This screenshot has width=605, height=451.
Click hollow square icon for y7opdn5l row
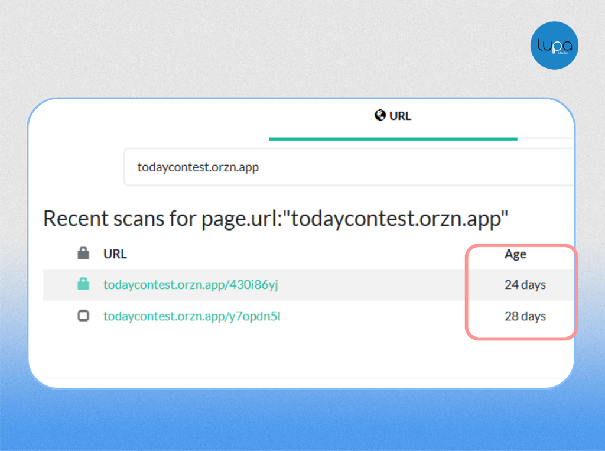pos(83,316)
